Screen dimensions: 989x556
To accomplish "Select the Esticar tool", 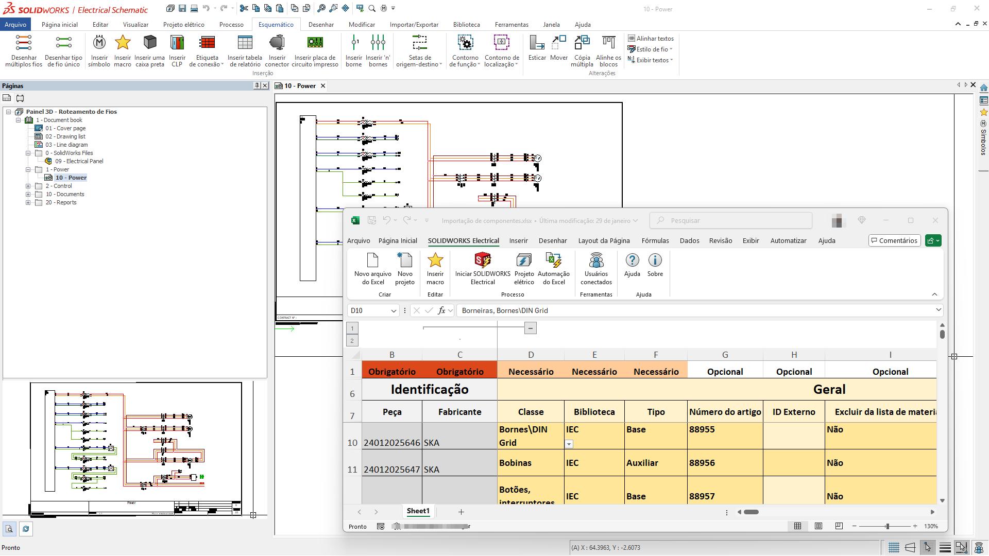I will (x=537, y=47).
